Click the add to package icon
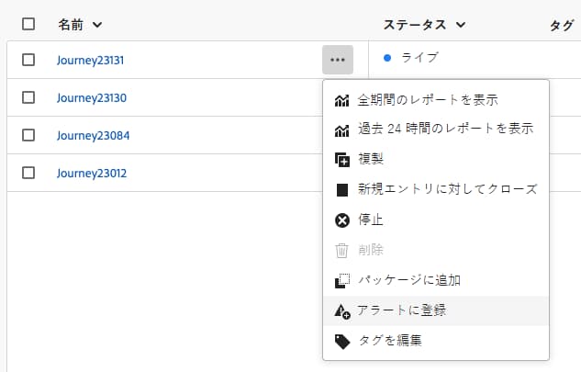 tap(342, 280)
